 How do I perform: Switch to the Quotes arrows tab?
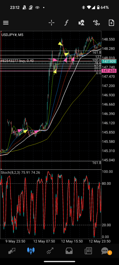tap(12, 251)
